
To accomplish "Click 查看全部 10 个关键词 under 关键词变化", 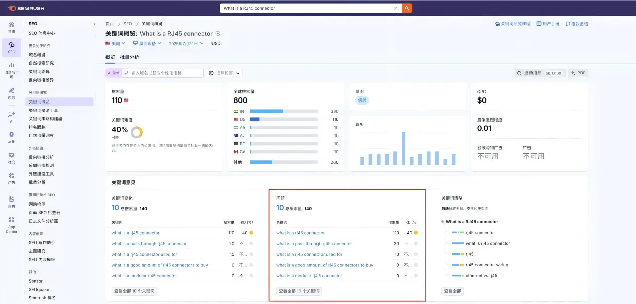I will (134, 291).
